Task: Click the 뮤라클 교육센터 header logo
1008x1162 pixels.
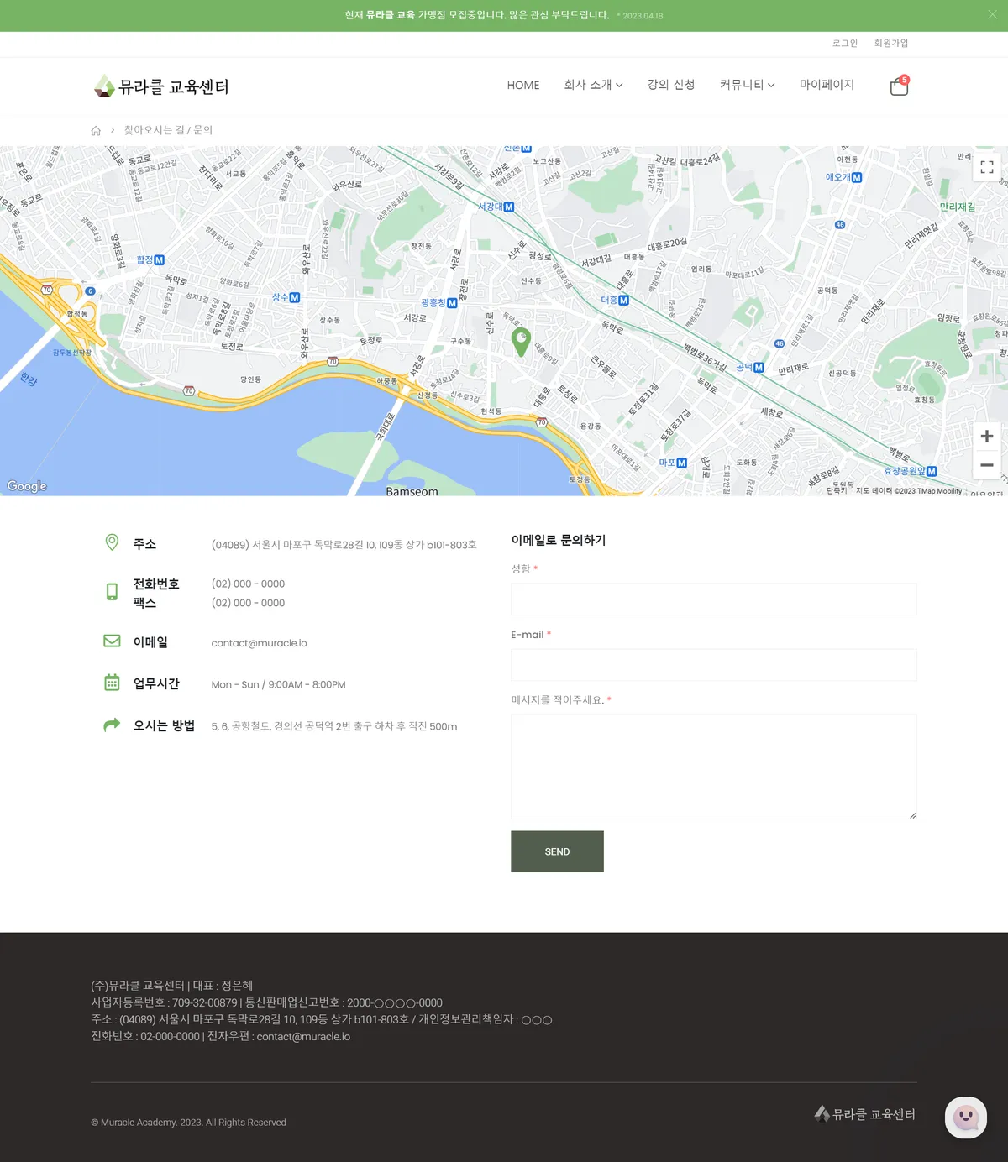Action: [x=161, y=86]
